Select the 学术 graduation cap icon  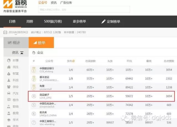[x=9, y=120]
